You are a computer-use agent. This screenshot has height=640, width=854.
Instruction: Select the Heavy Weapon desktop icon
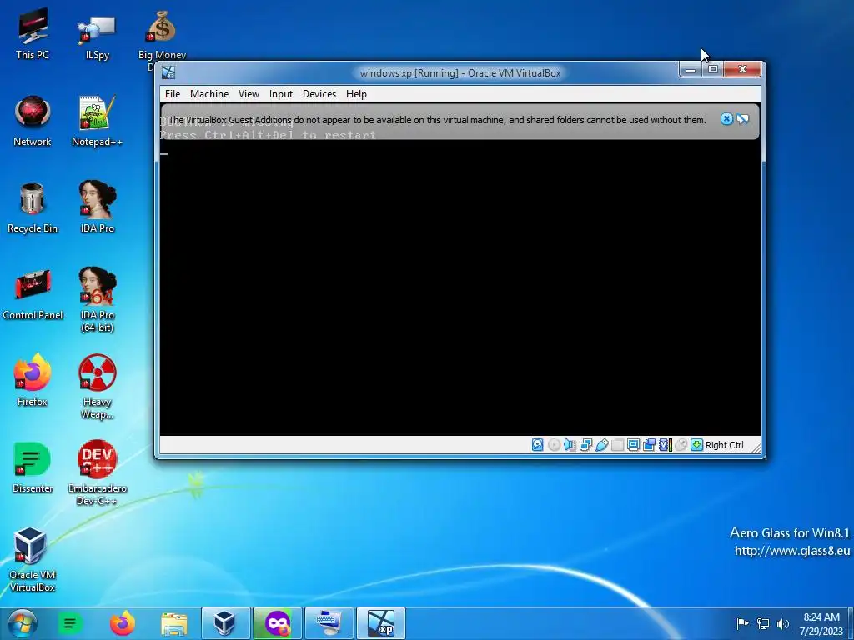pos(98,387)
